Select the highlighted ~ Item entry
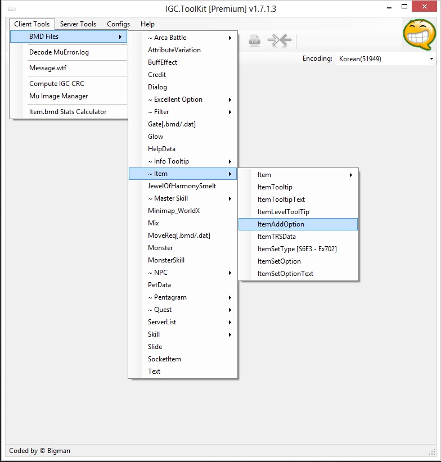The width and height of the screenshot is (441, 462). 183,174
